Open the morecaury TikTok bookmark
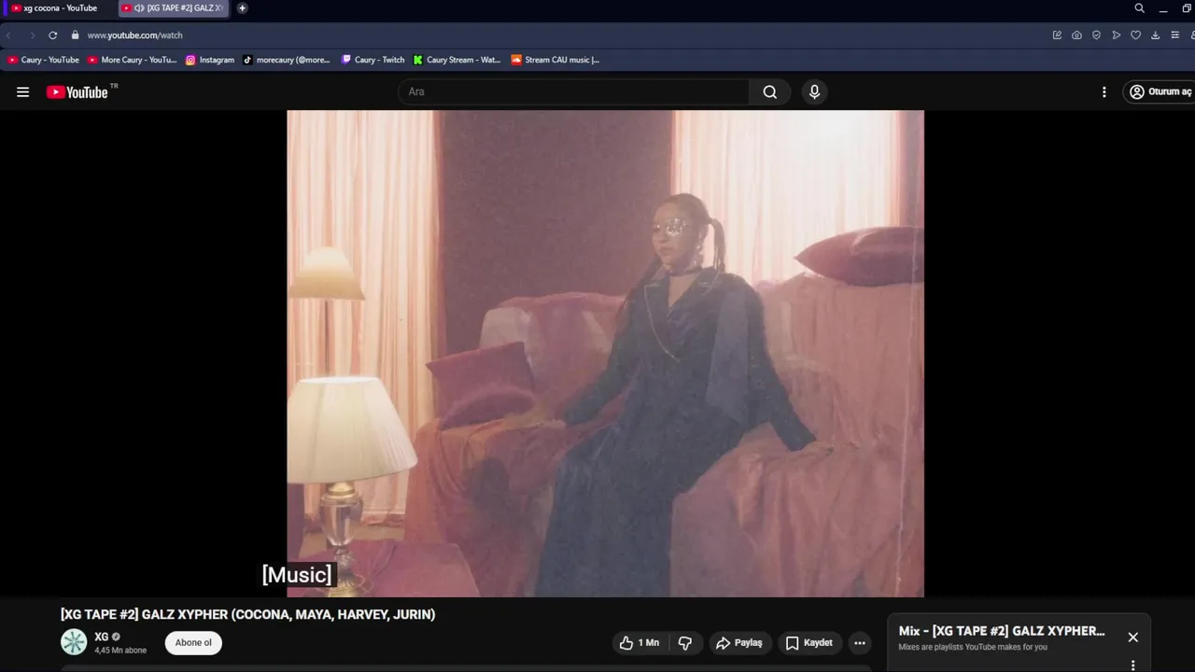Image resolution: width=1195 pixels, height=672 pixels. (287, 60)
